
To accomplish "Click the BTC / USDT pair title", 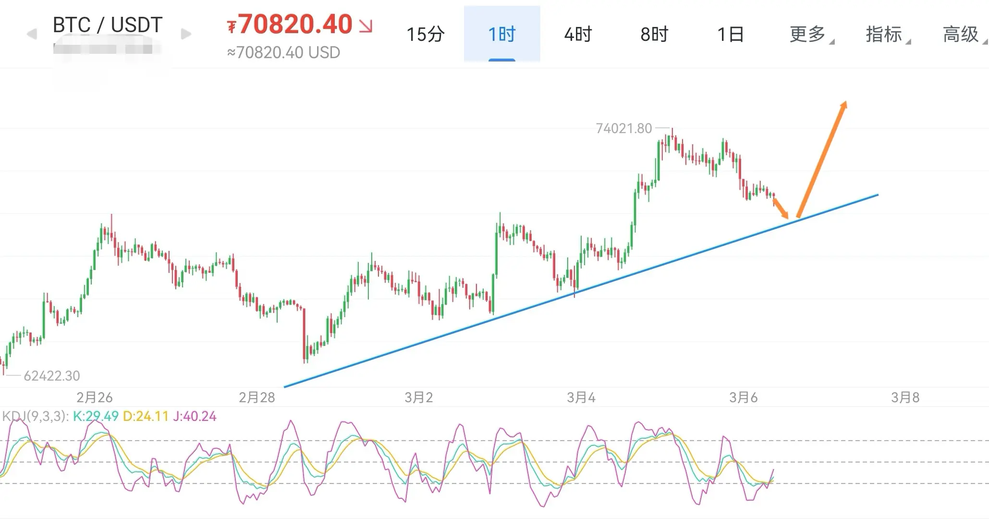I will (x=108, y=25).
